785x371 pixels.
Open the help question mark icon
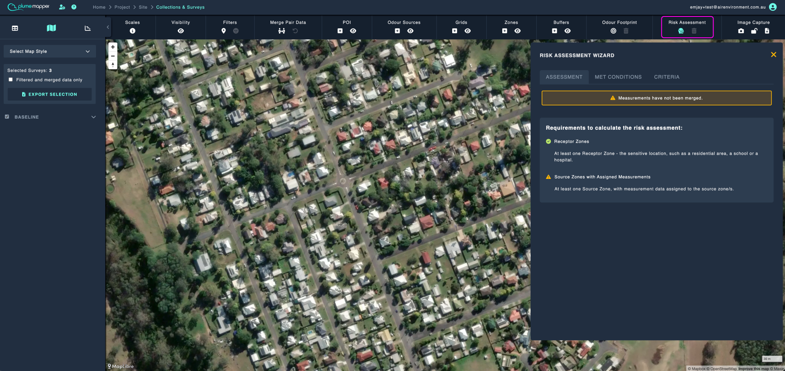[74, 7]
